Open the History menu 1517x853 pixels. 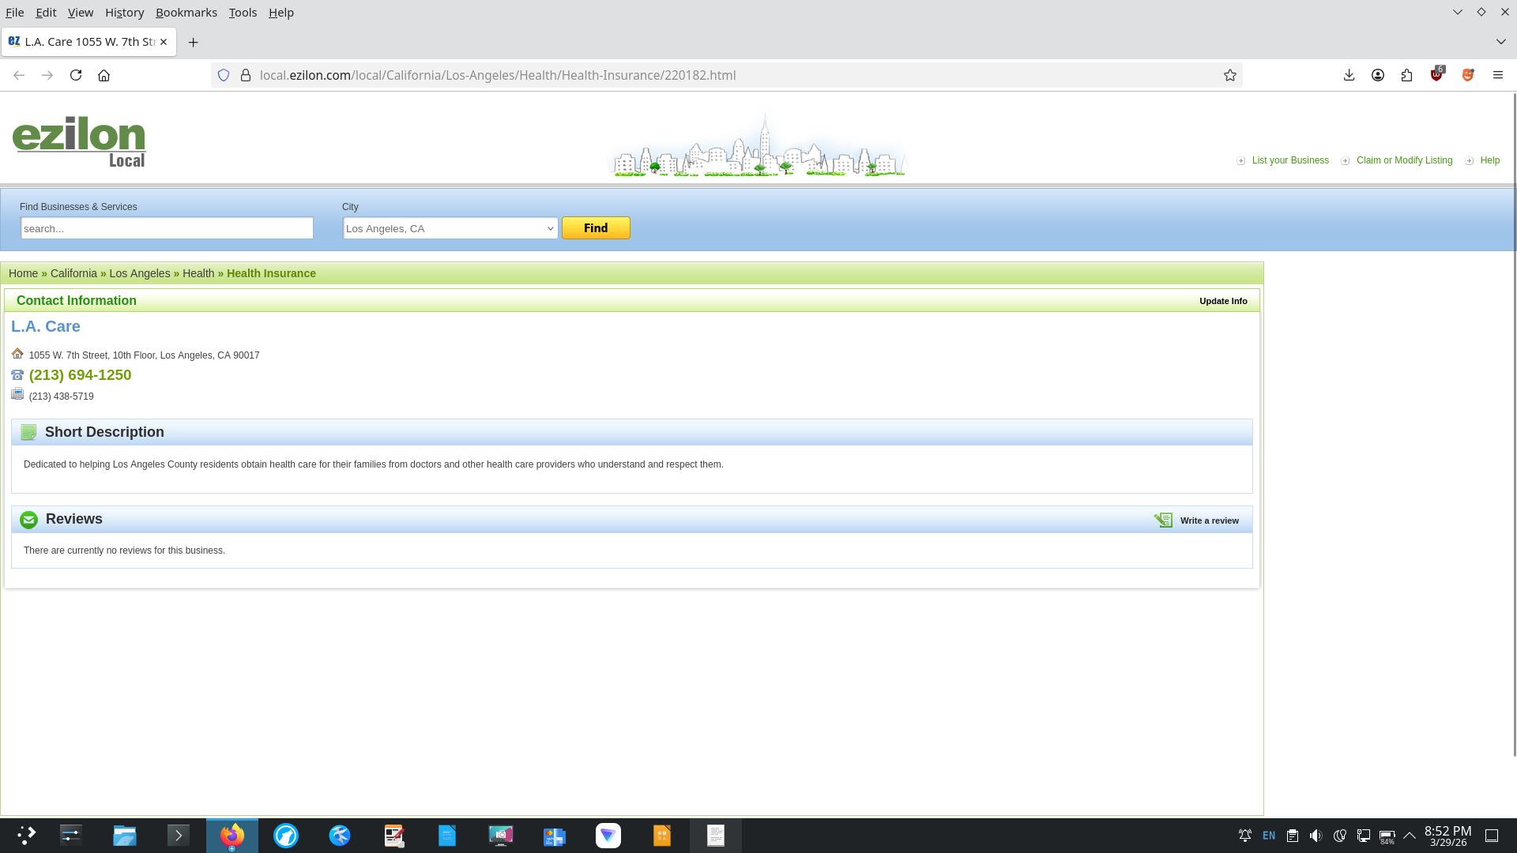coord(124,13)
